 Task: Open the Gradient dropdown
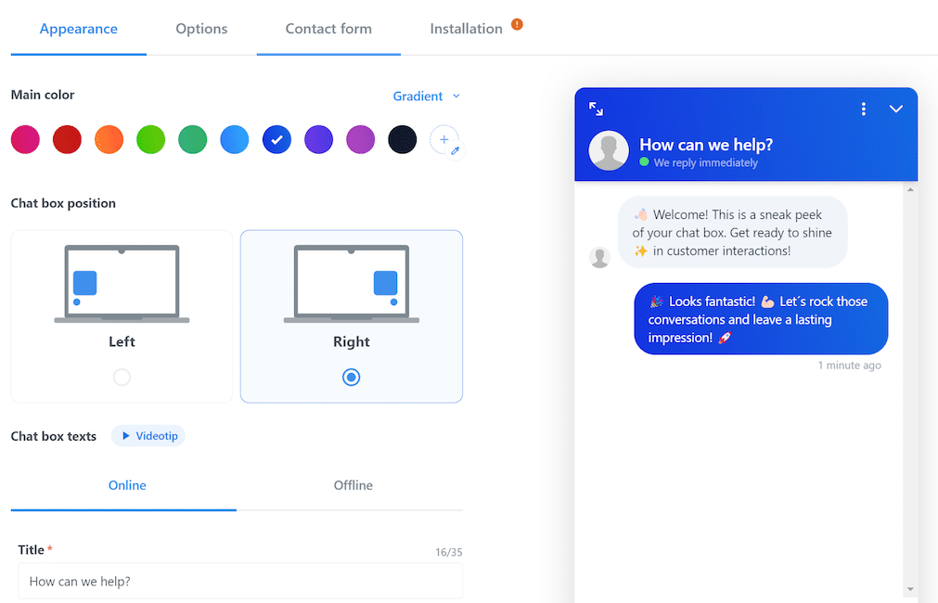point(426,96)
